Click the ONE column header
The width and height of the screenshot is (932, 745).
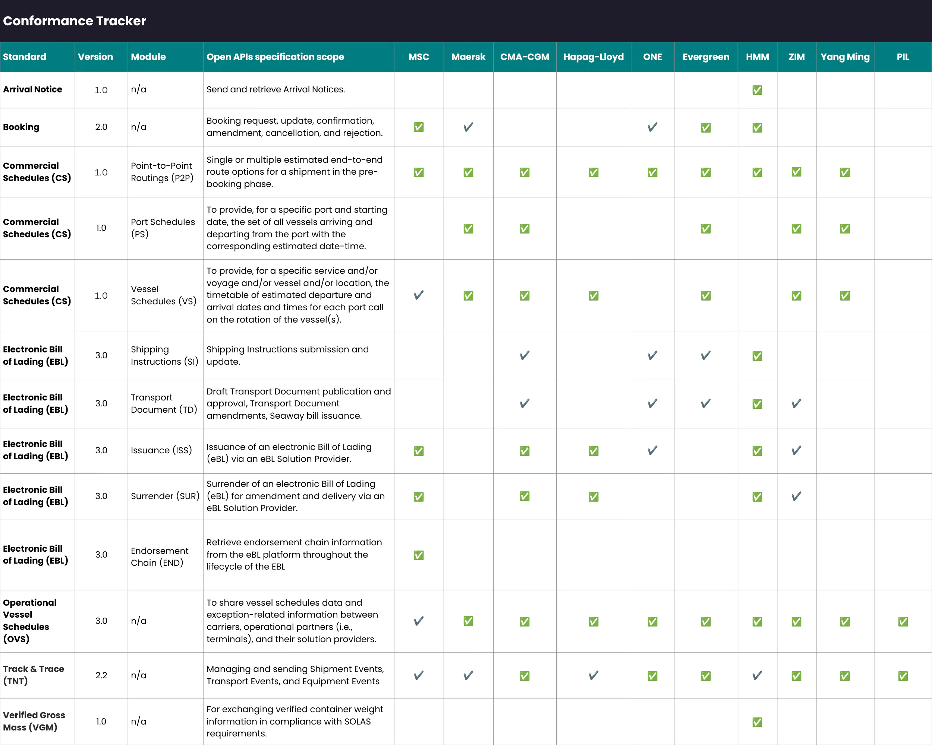(652, 57)
